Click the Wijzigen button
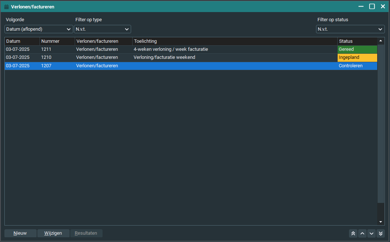This screenshot has height=242, width=390. (x=53, y=233)
